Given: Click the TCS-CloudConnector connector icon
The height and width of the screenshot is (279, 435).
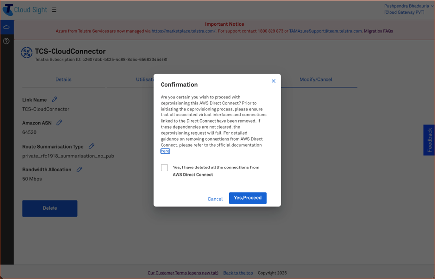Looking at the screenshot, I should pos(27,53).
